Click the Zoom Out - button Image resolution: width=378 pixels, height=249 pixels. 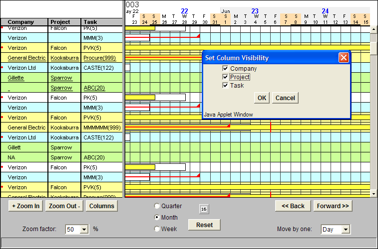coord(64,206)
